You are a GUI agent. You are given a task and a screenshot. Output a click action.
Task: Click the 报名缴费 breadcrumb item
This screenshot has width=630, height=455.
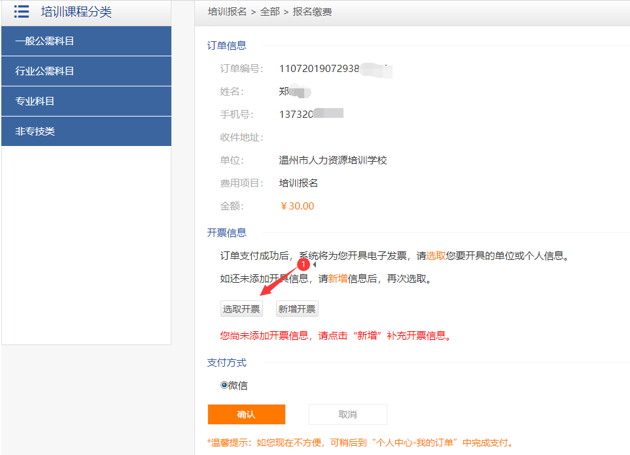(312, 12)
